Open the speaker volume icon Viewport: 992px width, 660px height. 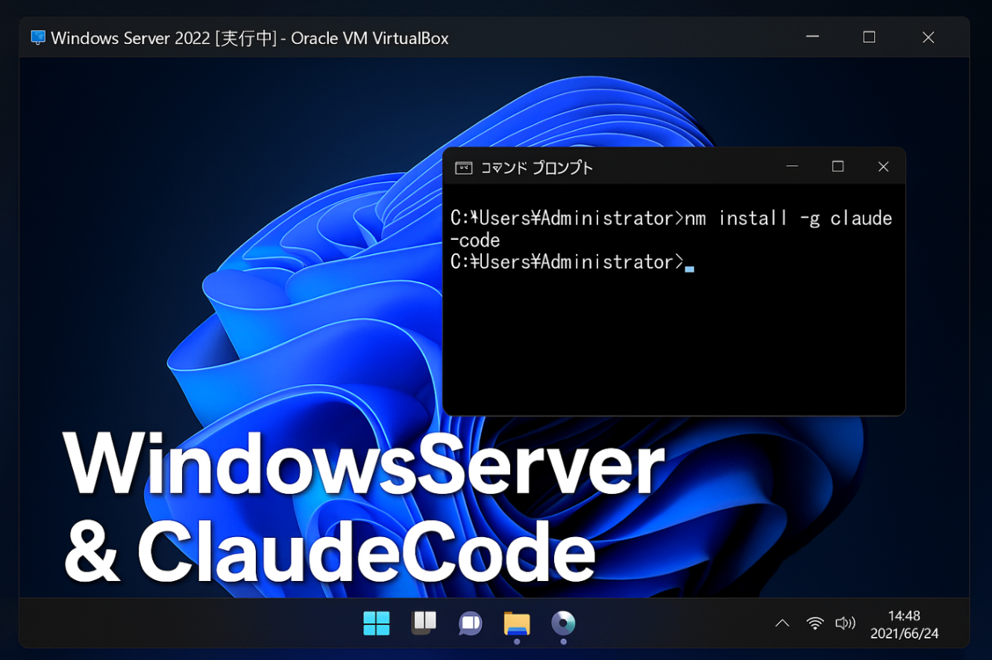pyautogui.click(x=845, y=623)
